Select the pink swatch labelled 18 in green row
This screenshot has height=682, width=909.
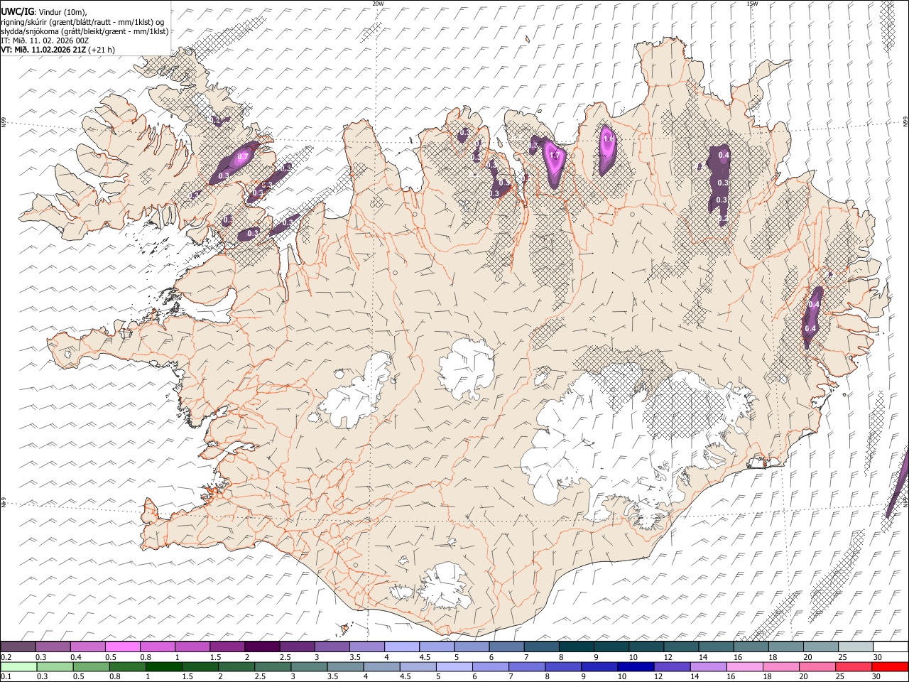[x=780, y=666]
